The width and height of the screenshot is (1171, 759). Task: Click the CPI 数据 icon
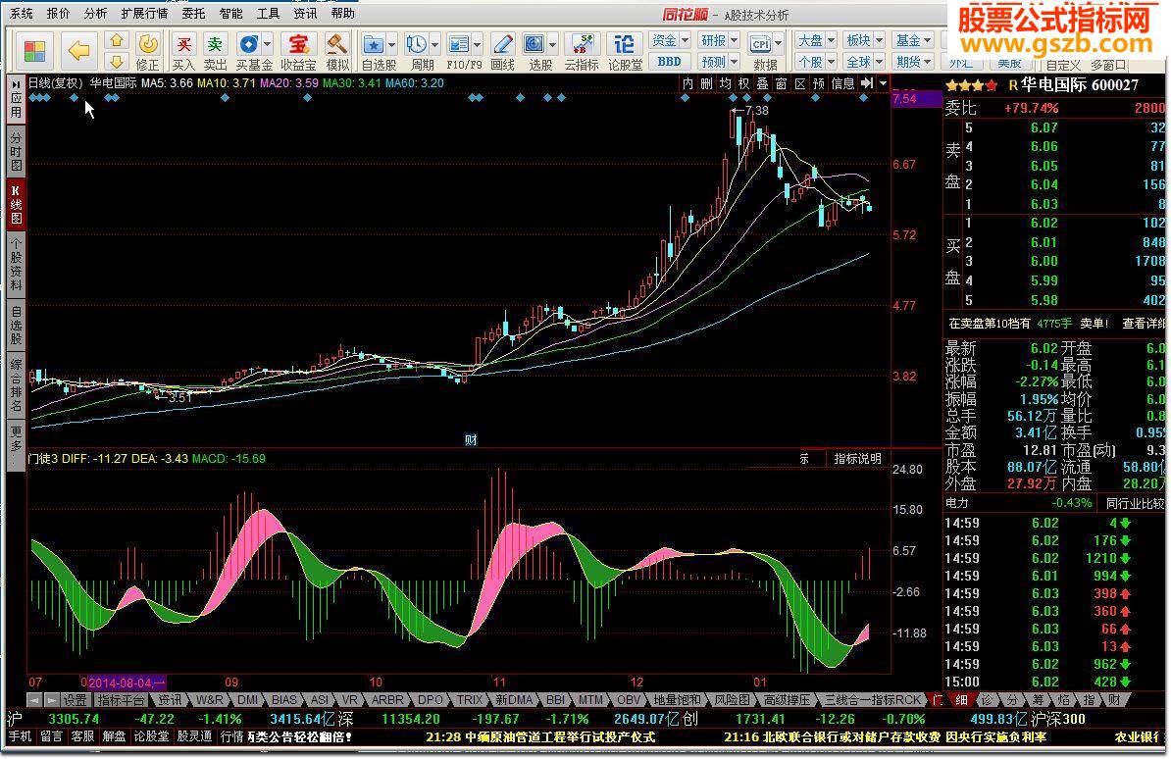coord(760,44)
